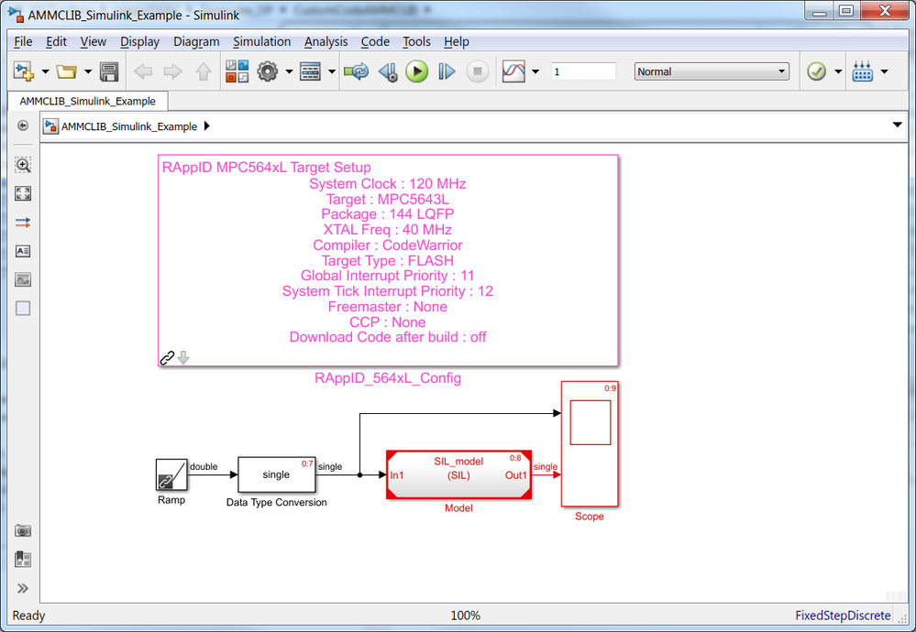Open the Help menu

[457, 41]
